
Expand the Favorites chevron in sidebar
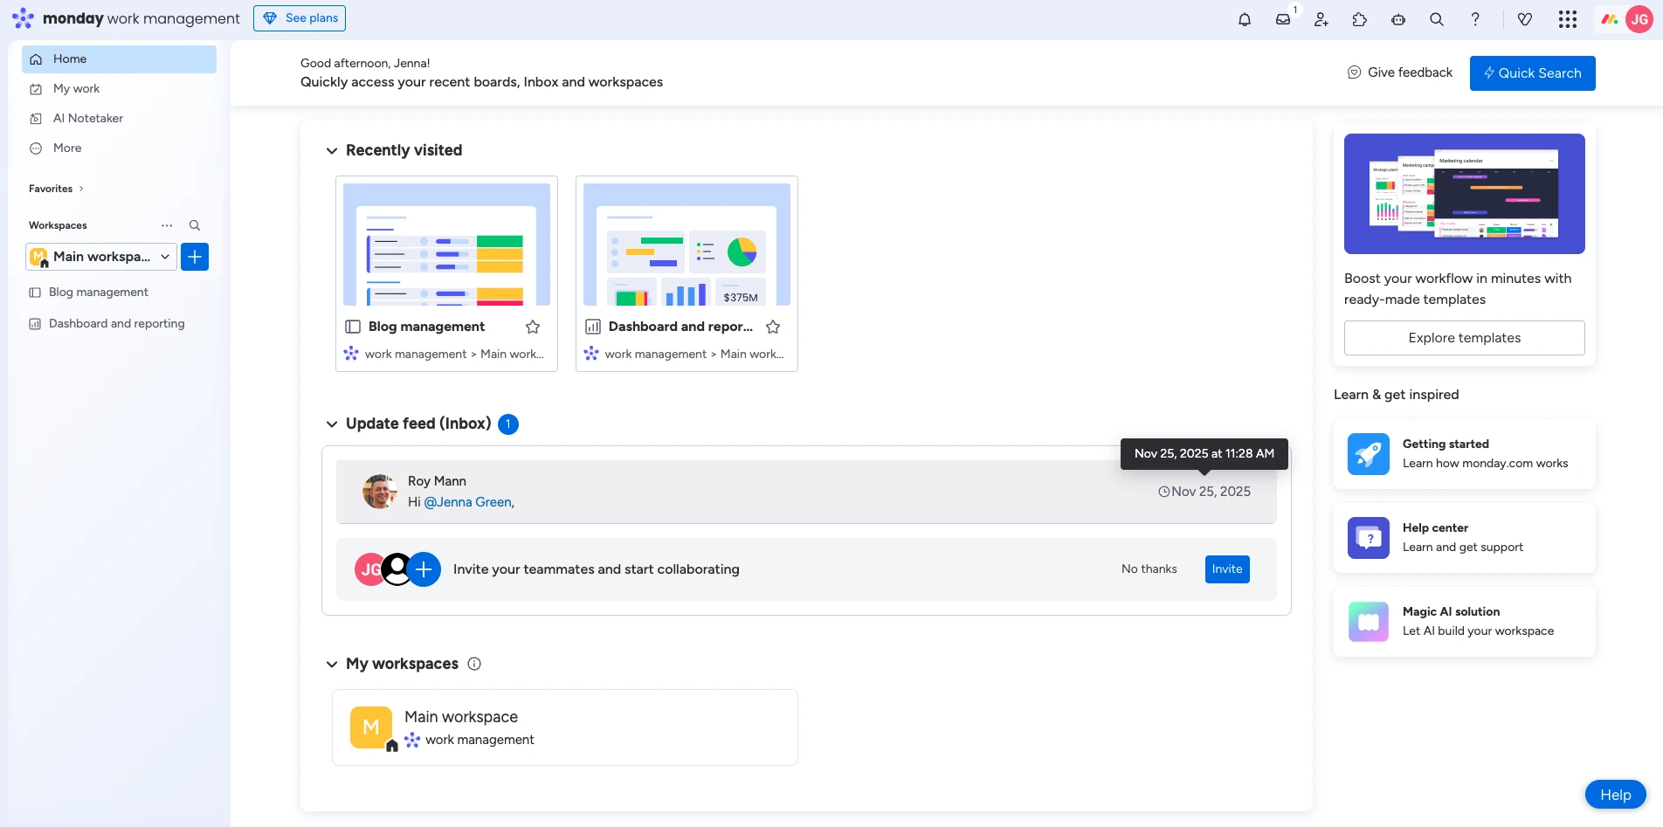81,189
